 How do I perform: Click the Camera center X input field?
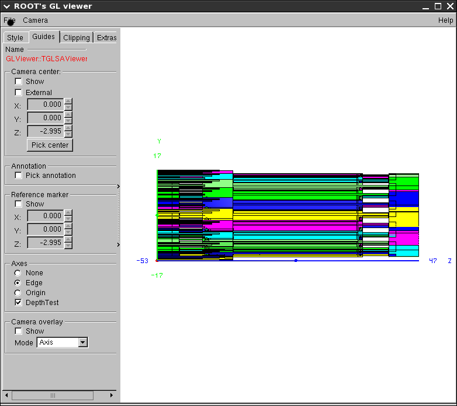click(46, 104)
